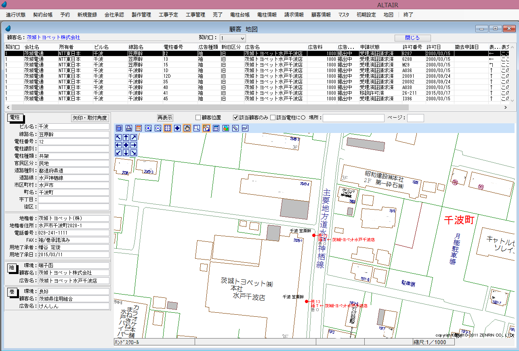Select the ruler distance tool
Screen dimensions: 519x351
(x=235, y=128)
